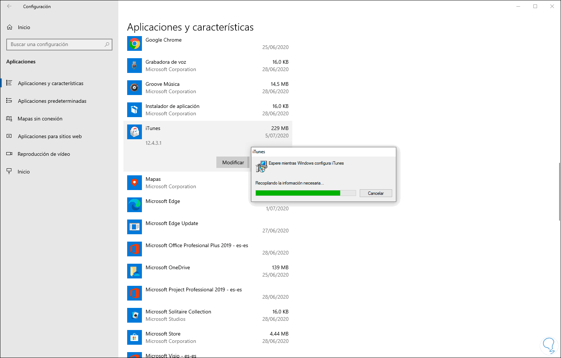Click the magnifier icon in the search box
The image size is (561, 358).
tap(107, 45)
